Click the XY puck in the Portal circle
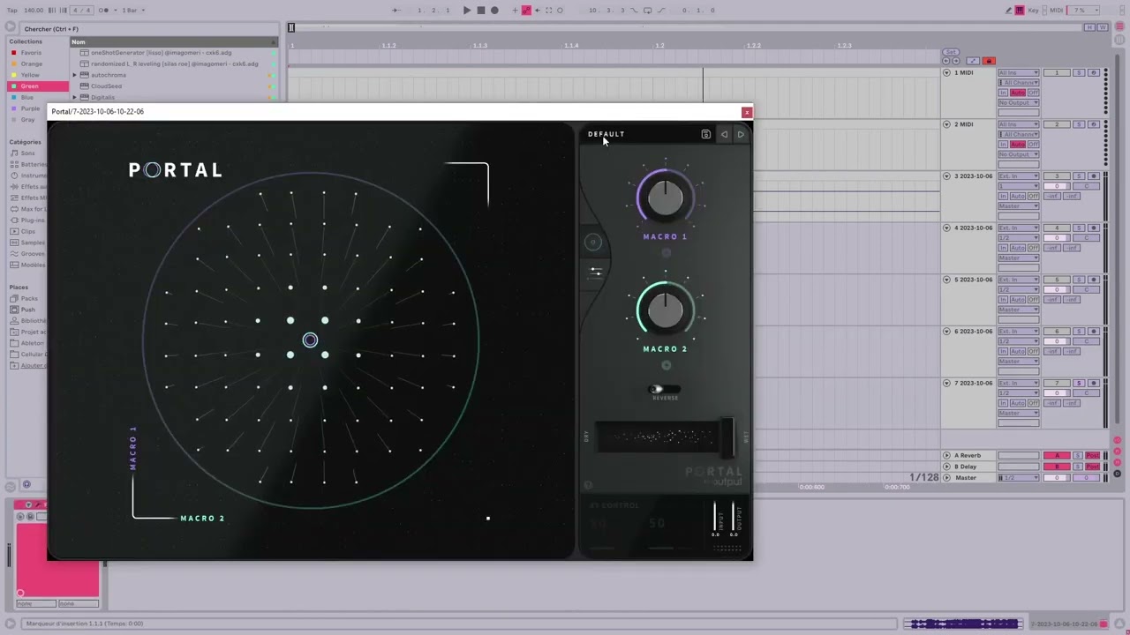This screenshot has height=635, width=1130. coord(310,340)
